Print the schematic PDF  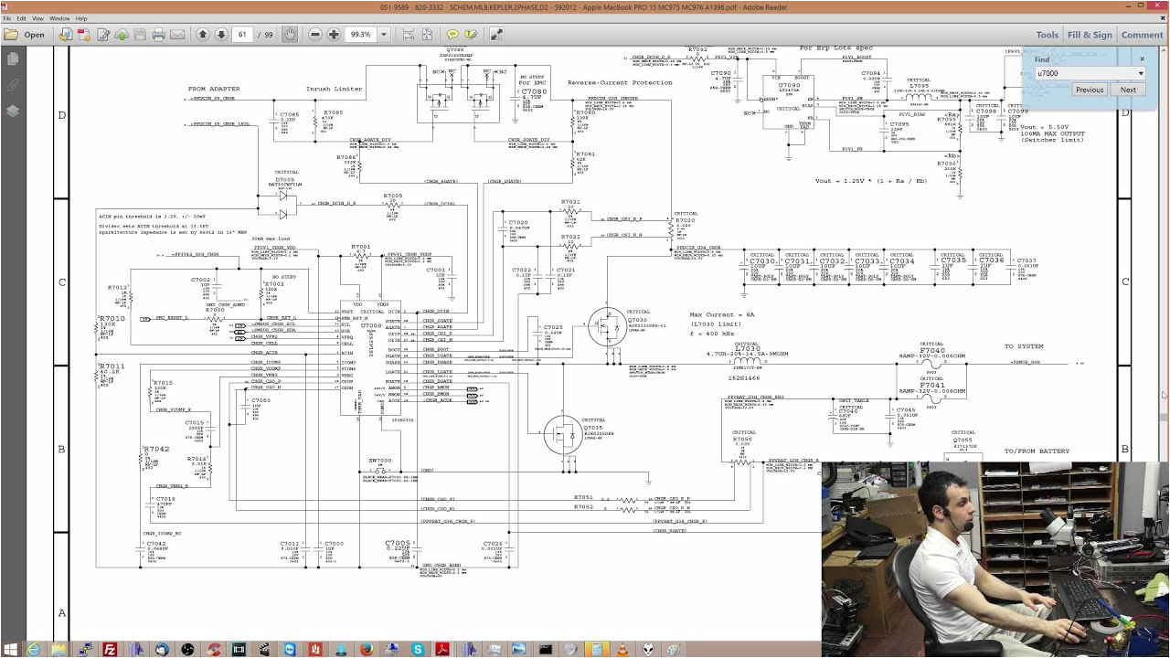click(x=158, y=35)
